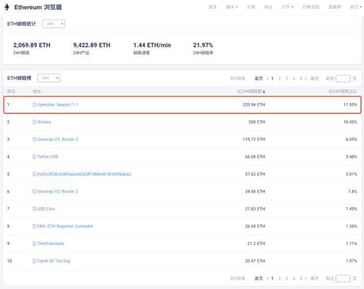Viewport: 364px width, 289px height.
Task: Open the Tether USD link
Action: coord(48,157)
